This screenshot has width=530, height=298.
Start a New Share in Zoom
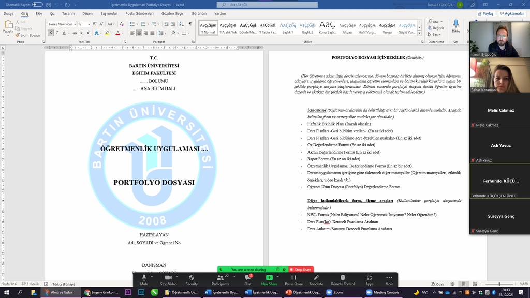269,279
